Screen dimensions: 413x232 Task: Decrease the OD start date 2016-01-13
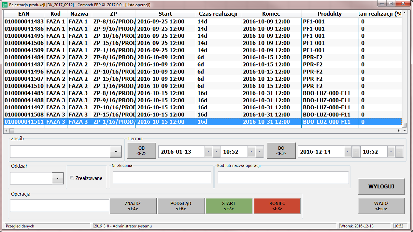(x=208, y=152)
